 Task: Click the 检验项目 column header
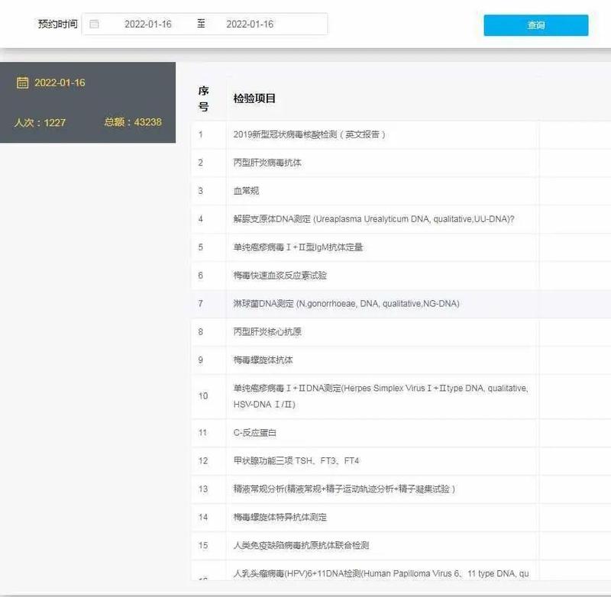254,99
